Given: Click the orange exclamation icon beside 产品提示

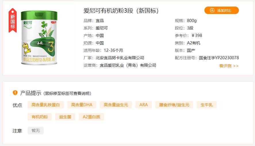Looking at the screenshot, I should click(15, 93).
